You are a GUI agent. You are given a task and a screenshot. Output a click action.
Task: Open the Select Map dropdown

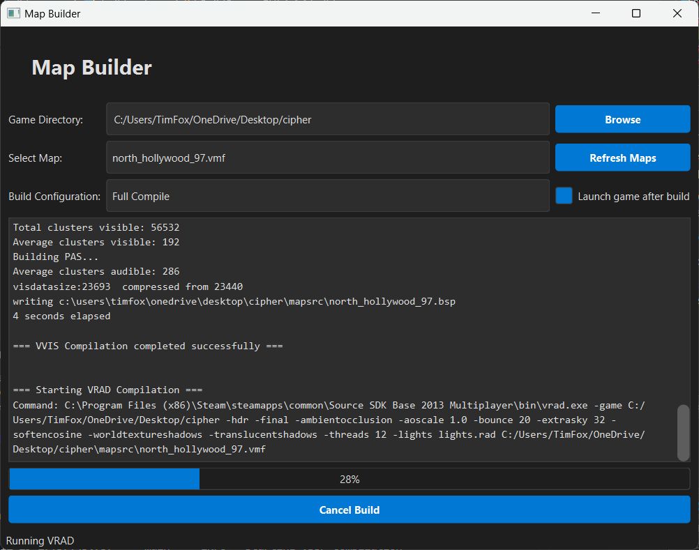coord(327,158)
